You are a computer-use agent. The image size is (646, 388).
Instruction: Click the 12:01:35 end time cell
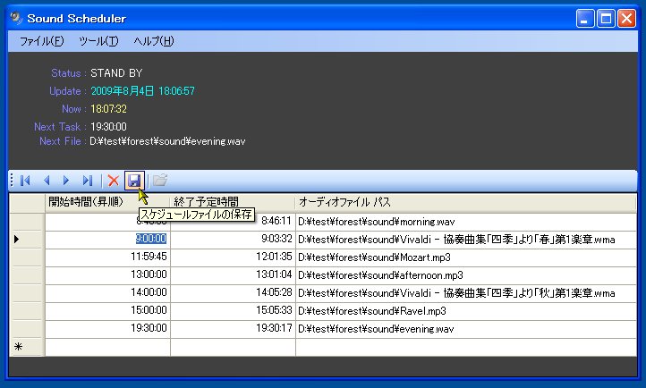(x=233, y=257)
